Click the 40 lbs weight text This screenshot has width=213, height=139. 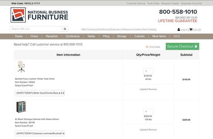point(148,79)
